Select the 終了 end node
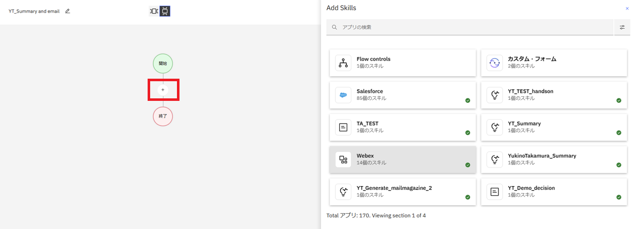634x229 pixels. point(163,116)
